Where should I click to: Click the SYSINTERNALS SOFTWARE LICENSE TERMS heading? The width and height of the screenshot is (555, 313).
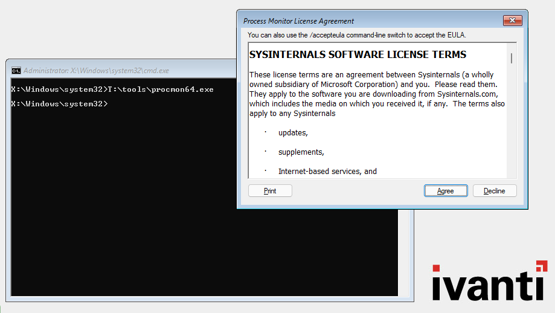pos(358,54)
